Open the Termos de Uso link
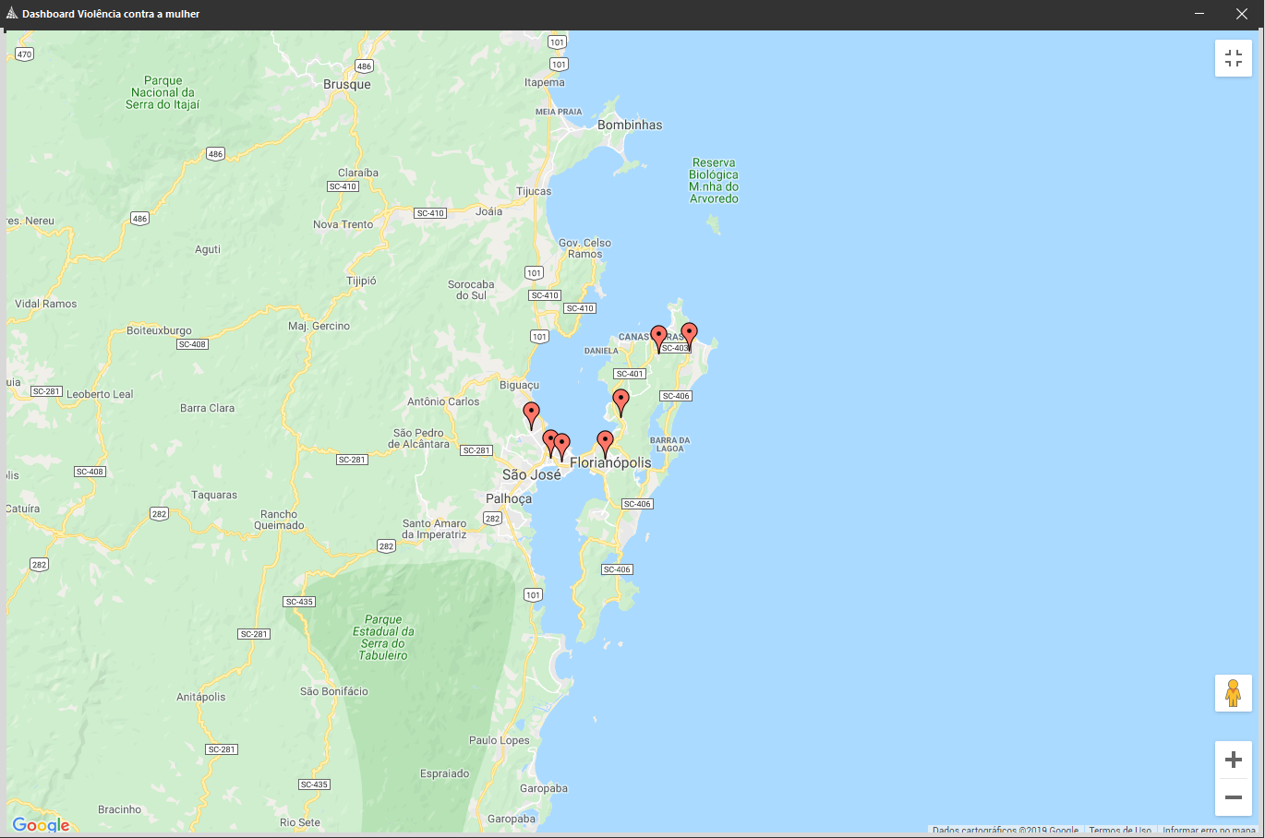 (x=1120, y=831)
